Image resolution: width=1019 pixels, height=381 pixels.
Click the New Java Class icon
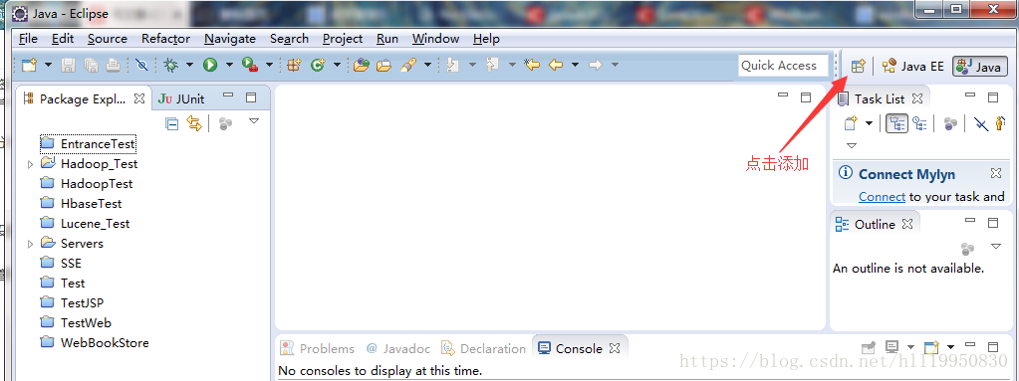click(x=318, y=65)
